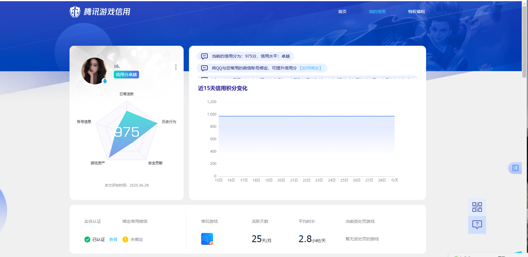Click the user avatar photo
The height and width of the screenshot is (257, 528).
[94, 71]
